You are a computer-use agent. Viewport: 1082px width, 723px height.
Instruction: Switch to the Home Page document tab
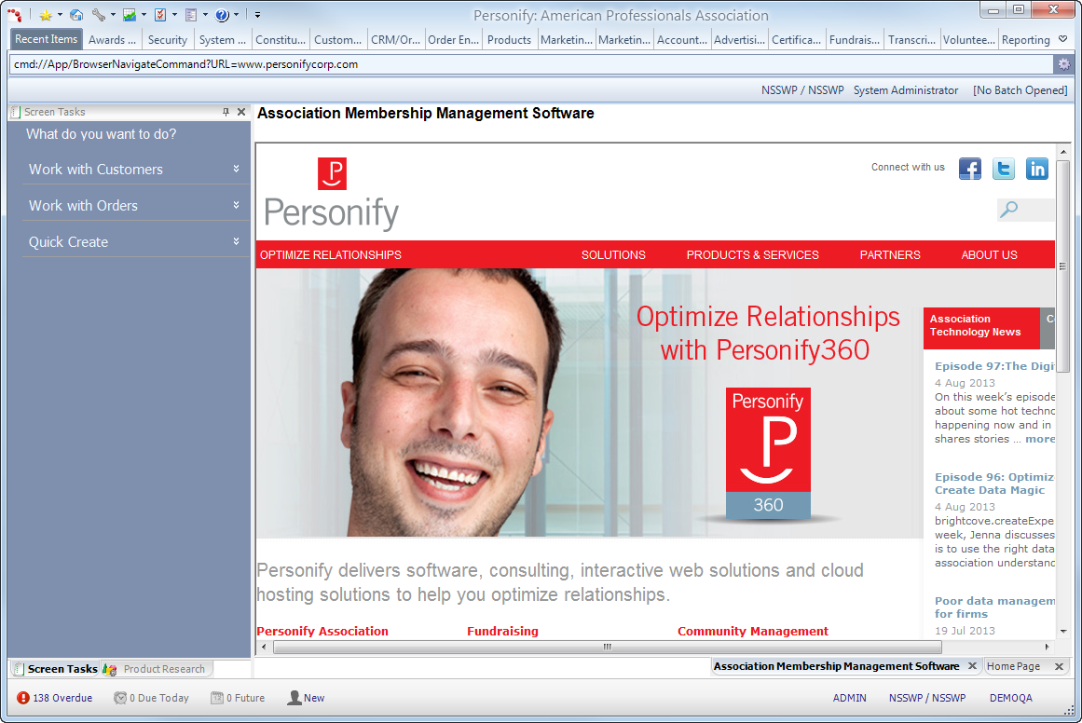pos(1013,666)
